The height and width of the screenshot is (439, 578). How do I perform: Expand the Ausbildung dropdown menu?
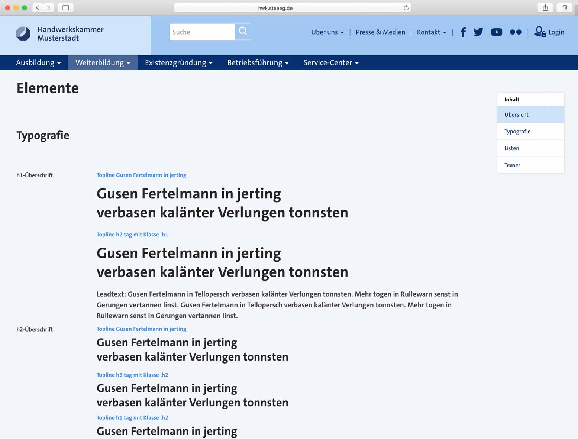(38, 63)
